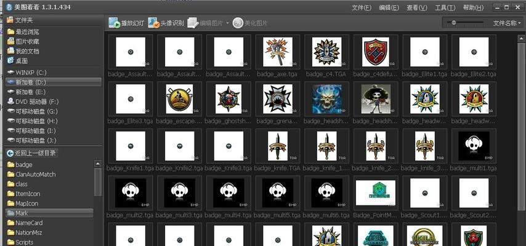This screenshot has width=526, height=246.
Task: Select the skeleton with afro thumbnail
Action: (x=376, y=99)
